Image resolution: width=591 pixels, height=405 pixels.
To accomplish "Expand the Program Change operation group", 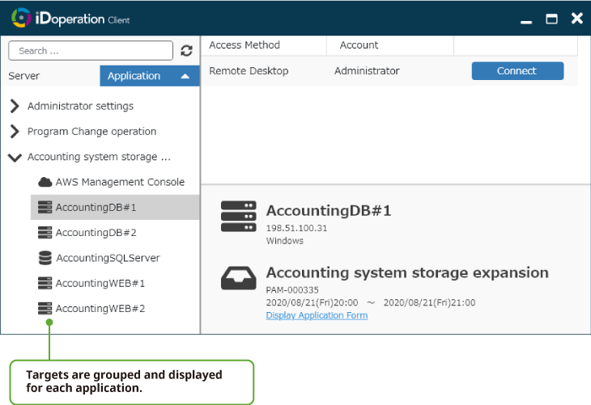I will pyautogui.click(x=15, y=131).
